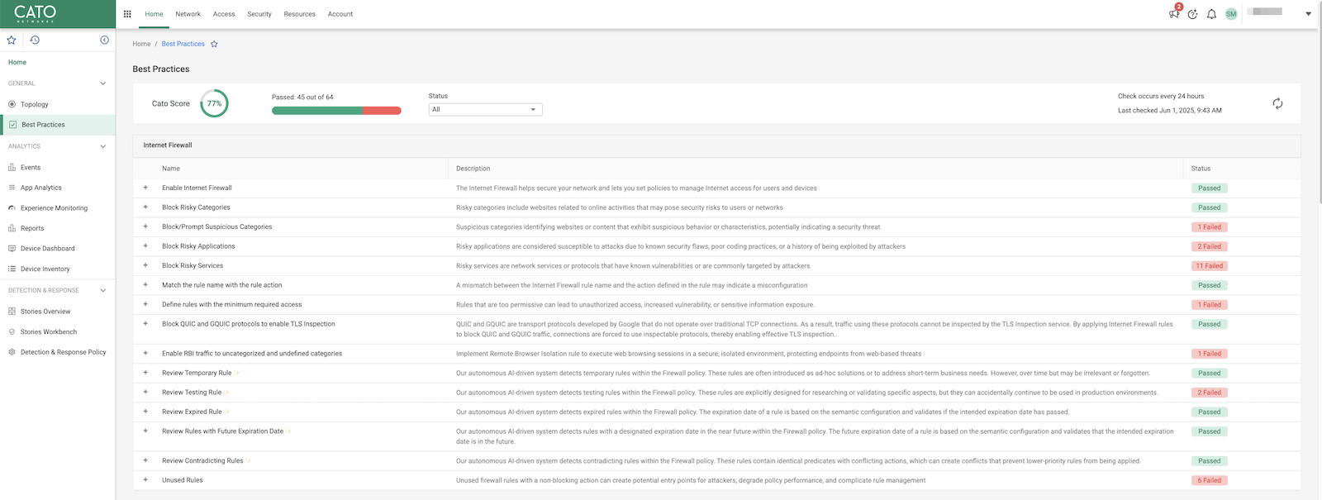Click Passed badge for Enable Internet Firewall

point(1210,188)
